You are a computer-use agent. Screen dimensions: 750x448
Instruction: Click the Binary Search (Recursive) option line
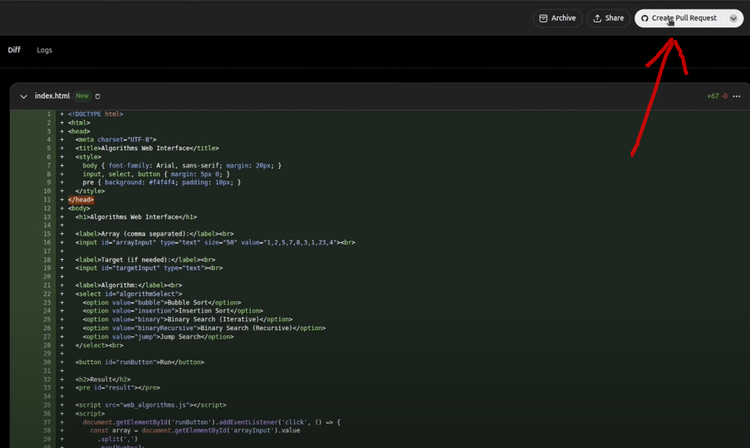point(204,328)
